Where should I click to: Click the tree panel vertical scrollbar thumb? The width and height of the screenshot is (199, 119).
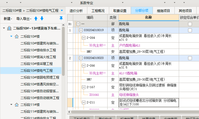coord(63,51)
